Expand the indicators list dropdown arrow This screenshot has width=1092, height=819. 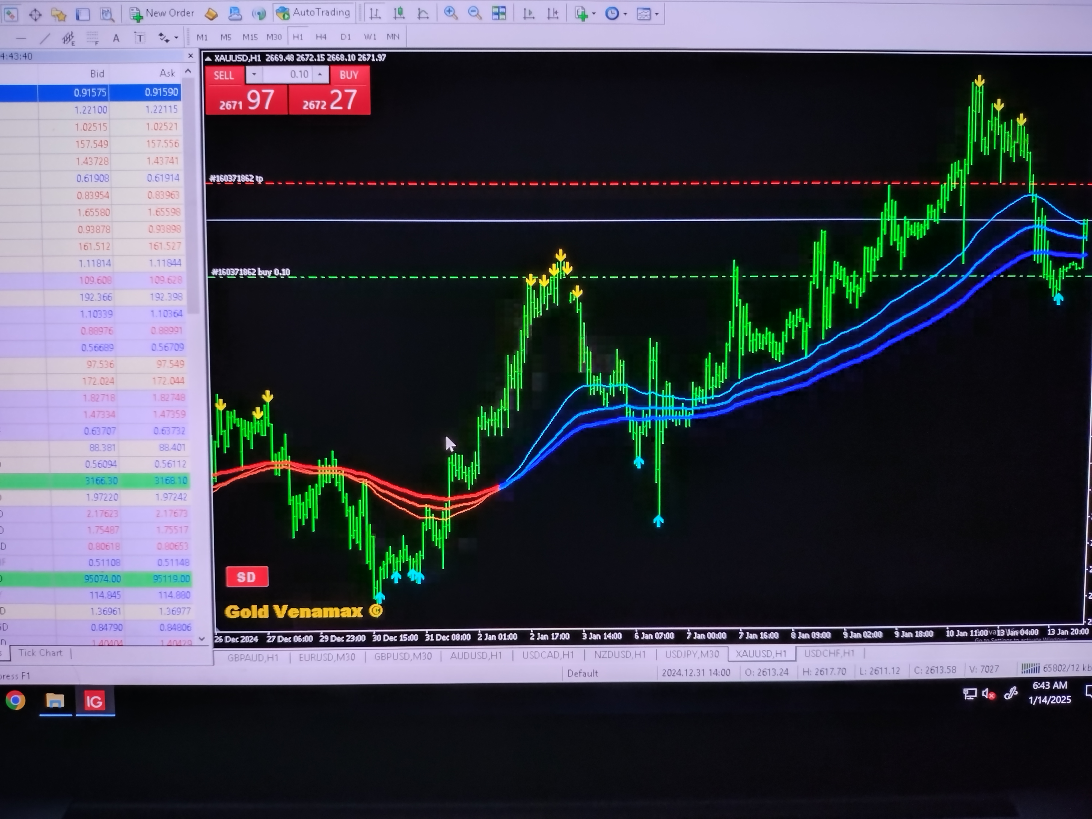point(594,14)
